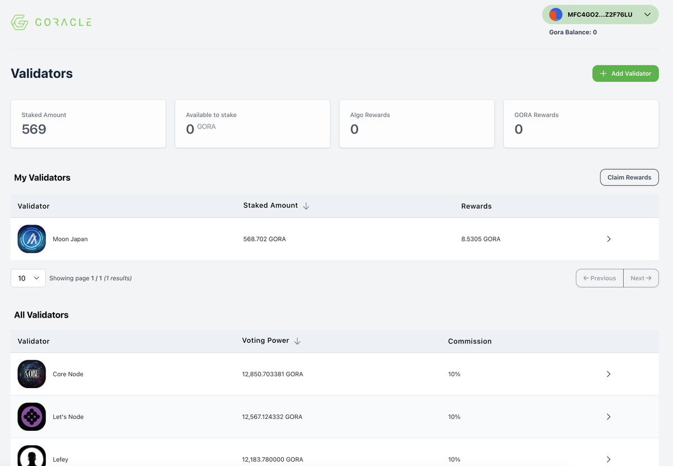Viewport: 673px width, 466px height.
Task: Click the Goracle logo
Action: pyautogui.click(x=51, y=22)
